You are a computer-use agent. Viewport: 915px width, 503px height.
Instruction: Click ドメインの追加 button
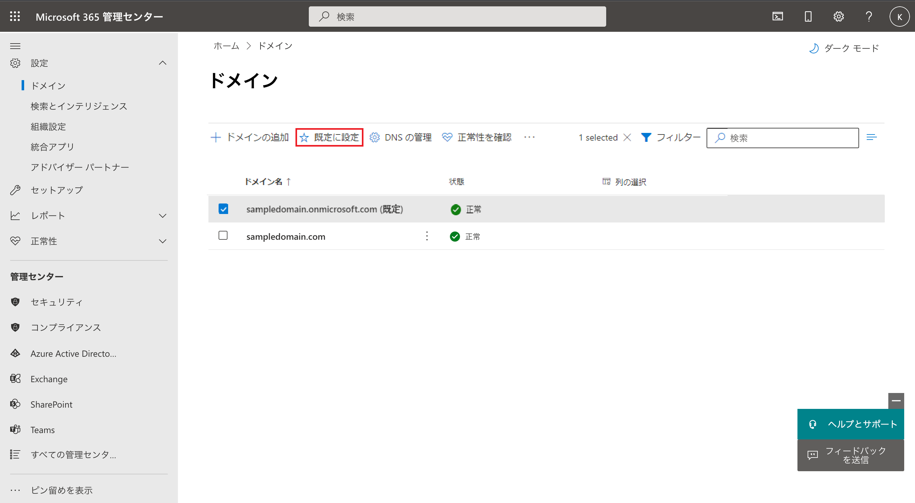point(249,137)
